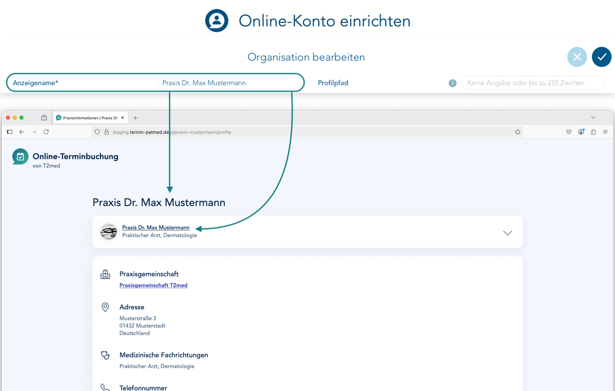615x391 pixels.
Task: Click the browser reload icon
Action: click(46, 132)
